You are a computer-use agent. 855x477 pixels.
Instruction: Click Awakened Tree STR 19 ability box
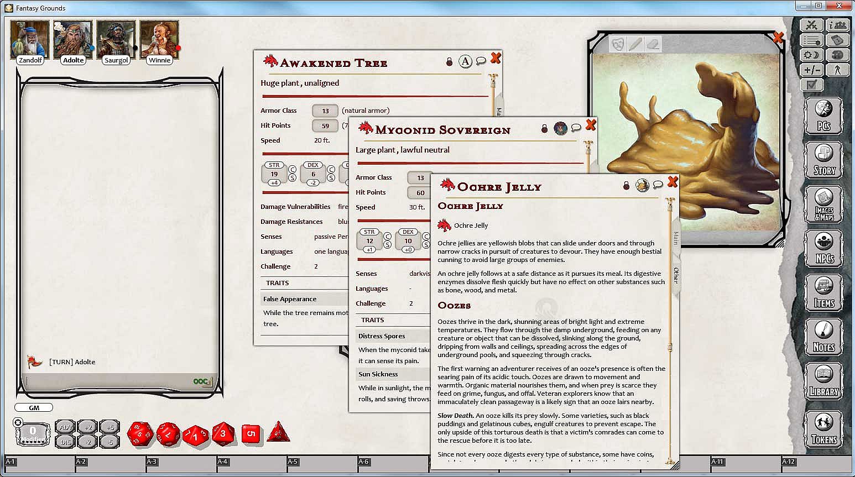click(x=274, y=174)
